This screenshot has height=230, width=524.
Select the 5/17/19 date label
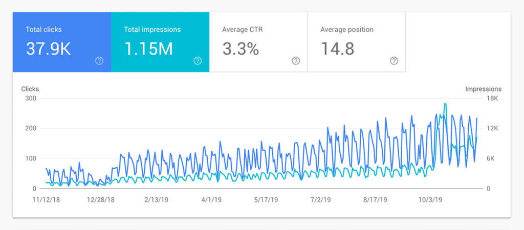point(266,199)
